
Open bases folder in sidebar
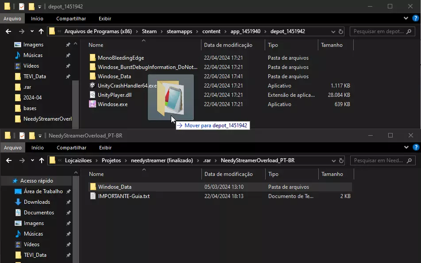coord(30,108)
